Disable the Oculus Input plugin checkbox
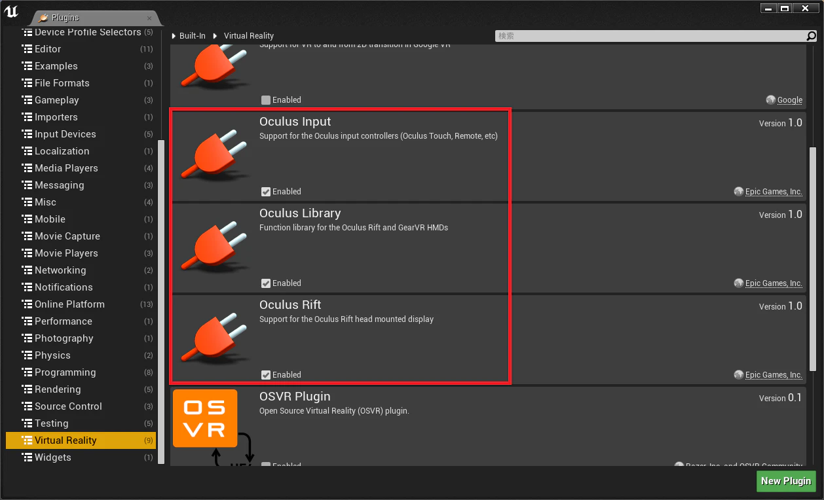This screenshot has width=824, height=500. point(265,192)
